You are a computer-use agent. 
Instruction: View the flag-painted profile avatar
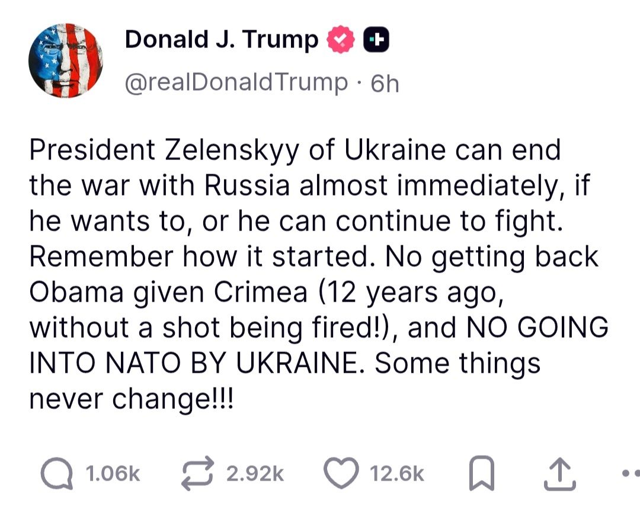[x=65, y=60]
